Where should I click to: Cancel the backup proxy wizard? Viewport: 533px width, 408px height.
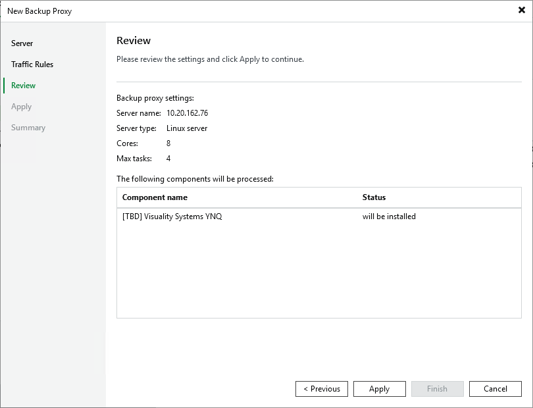[495, 389]
